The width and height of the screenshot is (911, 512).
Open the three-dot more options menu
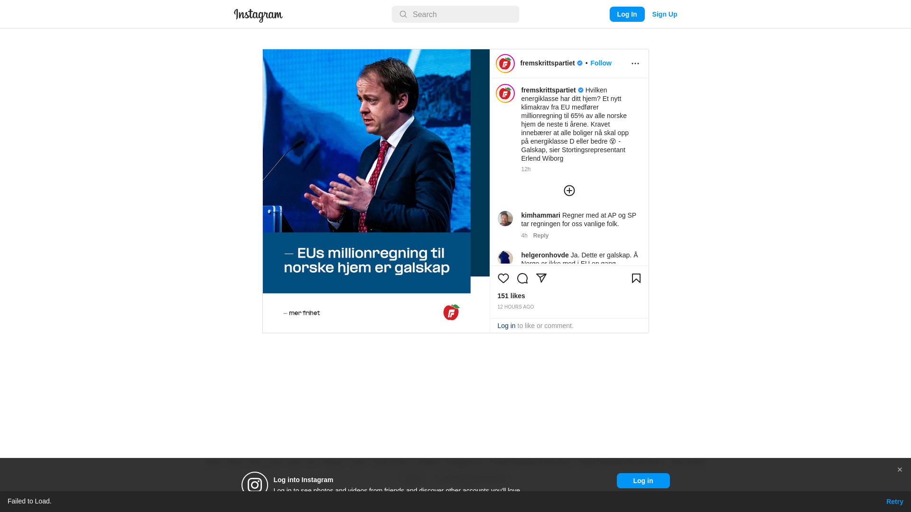coord(635,64)
